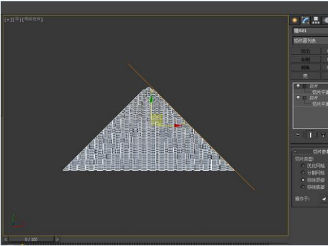Open the viewport shading mode menu
This screenshot has height=246, width=328.
tap(32, 20)
